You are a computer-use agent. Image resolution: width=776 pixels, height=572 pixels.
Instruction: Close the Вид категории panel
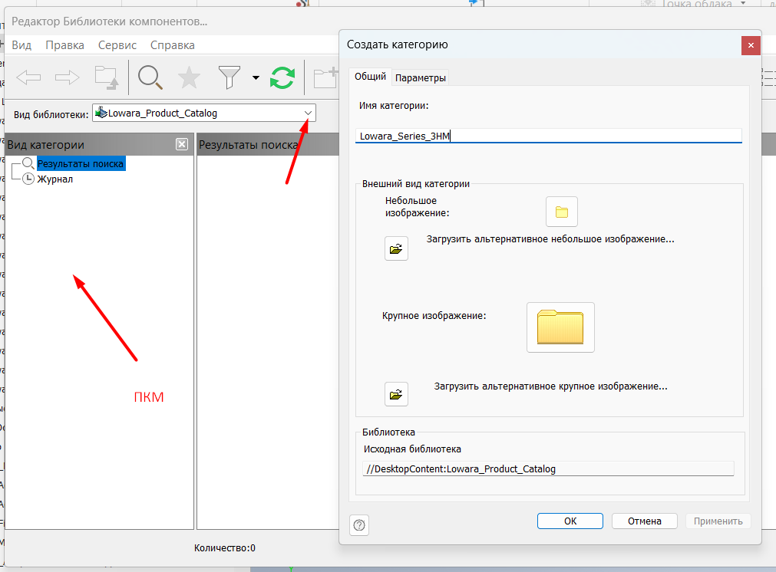coord(182,144)
